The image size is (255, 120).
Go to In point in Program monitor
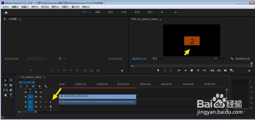click(x=179, y=70)
